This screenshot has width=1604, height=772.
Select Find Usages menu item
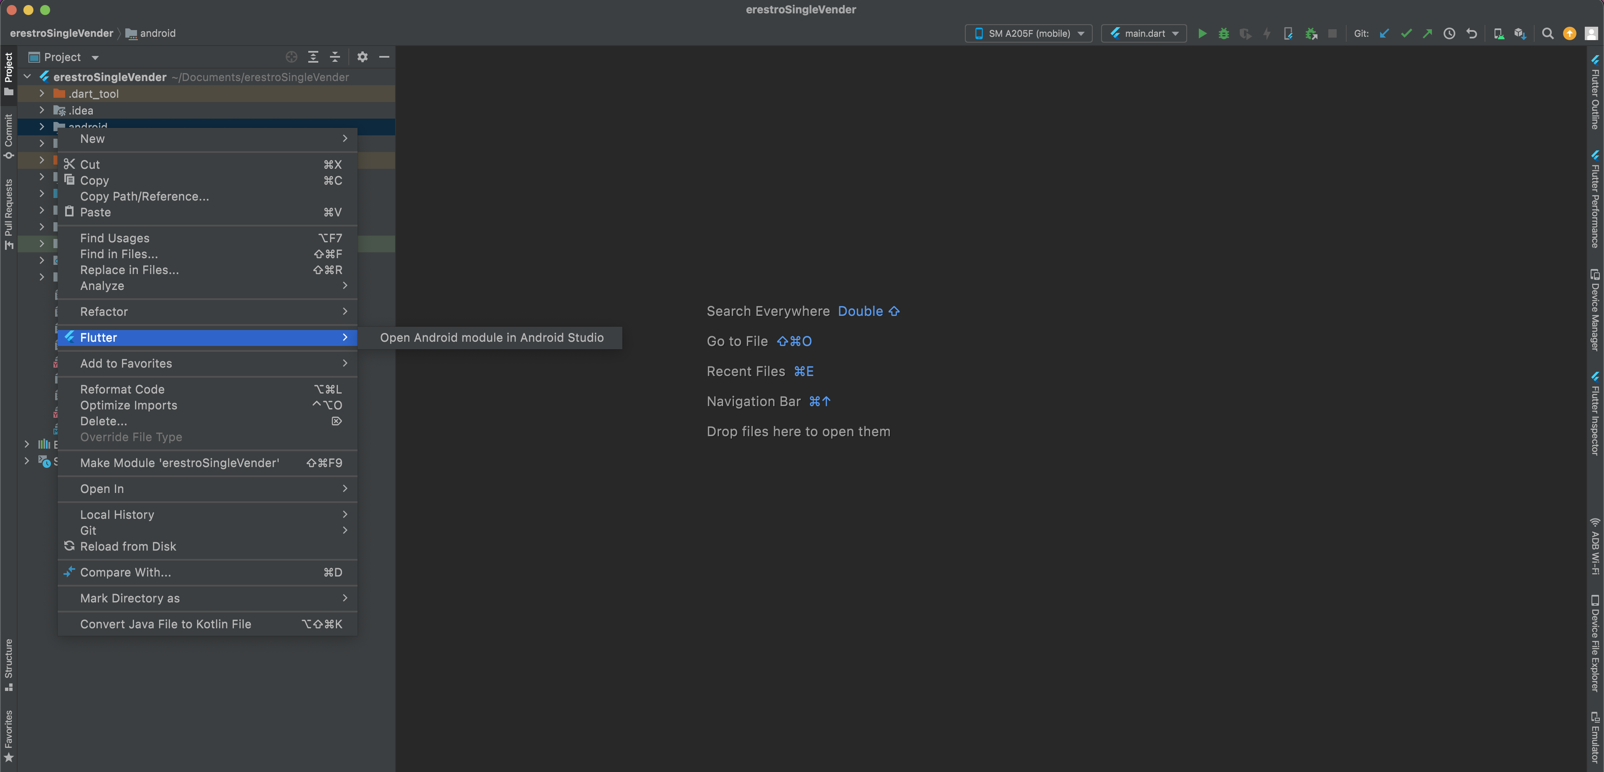[207, 238]
